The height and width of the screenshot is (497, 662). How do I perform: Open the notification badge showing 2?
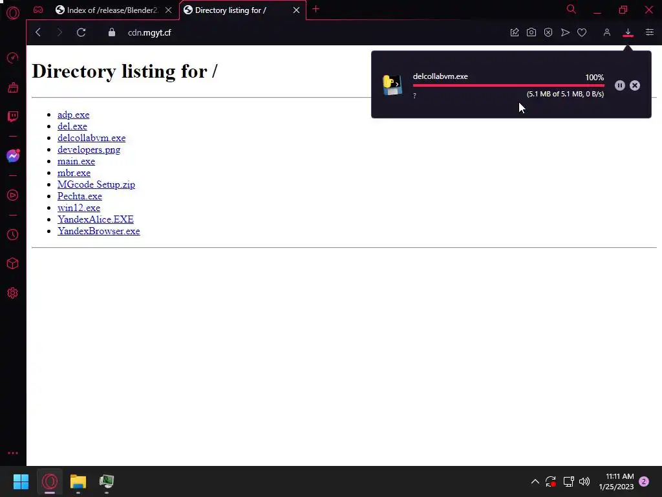tap(645, 481)
